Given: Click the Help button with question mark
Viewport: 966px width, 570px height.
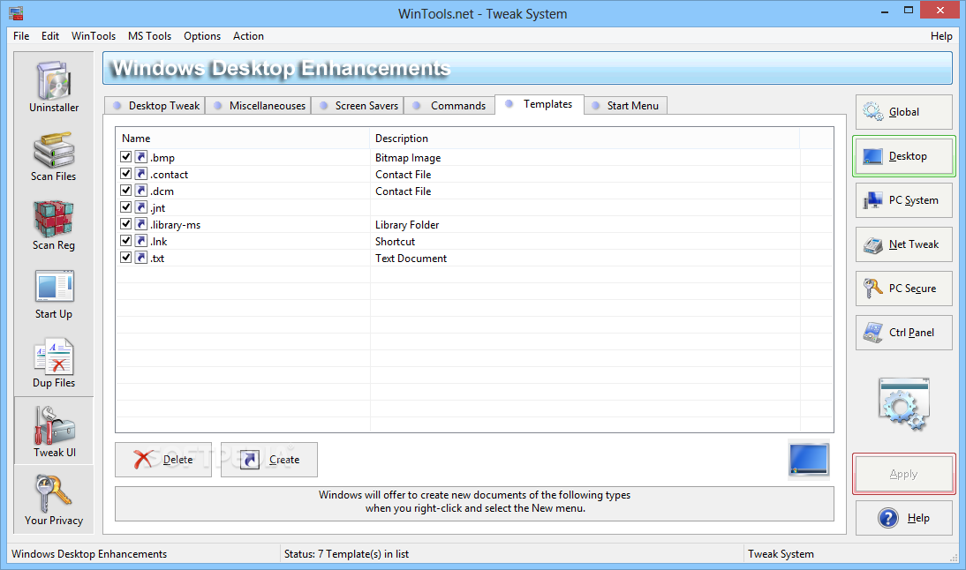Looking at the screenshot, I should pos(904,518).
